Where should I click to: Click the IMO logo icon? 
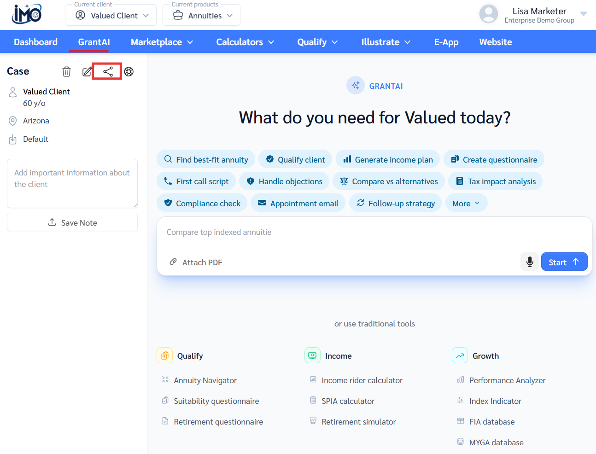(27, 14)
